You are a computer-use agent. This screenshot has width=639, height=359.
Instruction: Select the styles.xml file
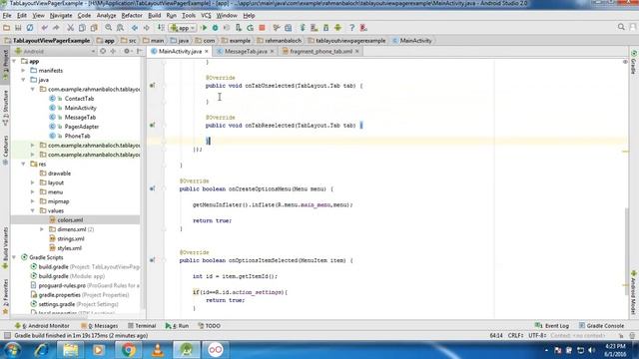click(x=69, y=248)
